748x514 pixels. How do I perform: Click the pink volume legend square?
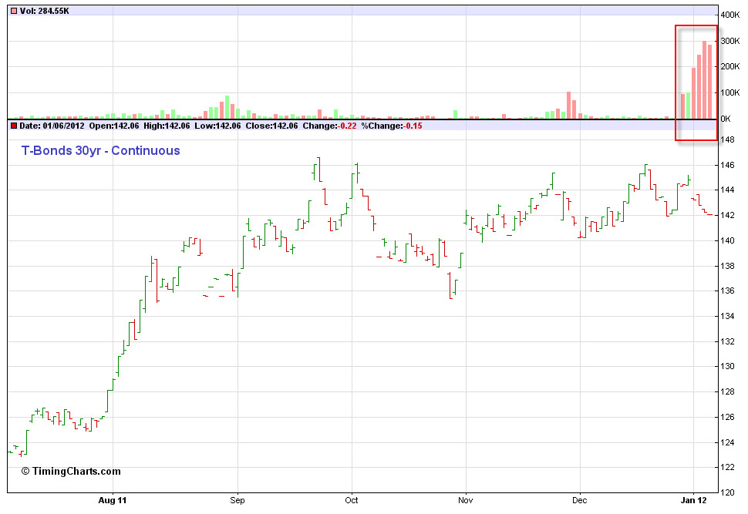(x=14, y=11)
